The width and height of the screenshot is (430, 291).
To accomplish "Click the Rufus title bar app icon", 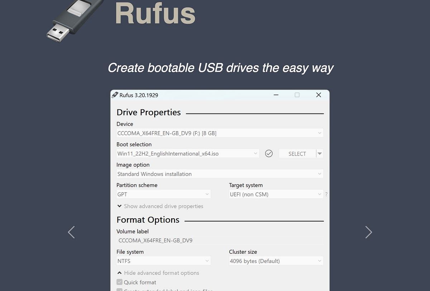I will [x=115, y=95].
